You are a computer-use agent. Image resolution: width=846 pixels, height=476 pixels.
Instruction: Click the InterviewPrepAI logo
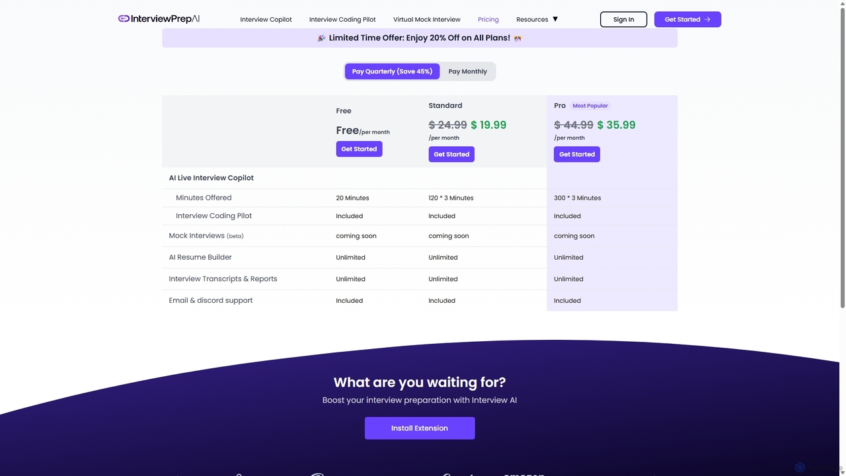tap(159, 19)
